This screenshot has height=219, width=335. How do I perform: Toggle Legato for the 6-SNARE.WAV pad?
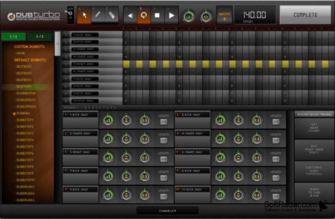[x=276, y=159]
